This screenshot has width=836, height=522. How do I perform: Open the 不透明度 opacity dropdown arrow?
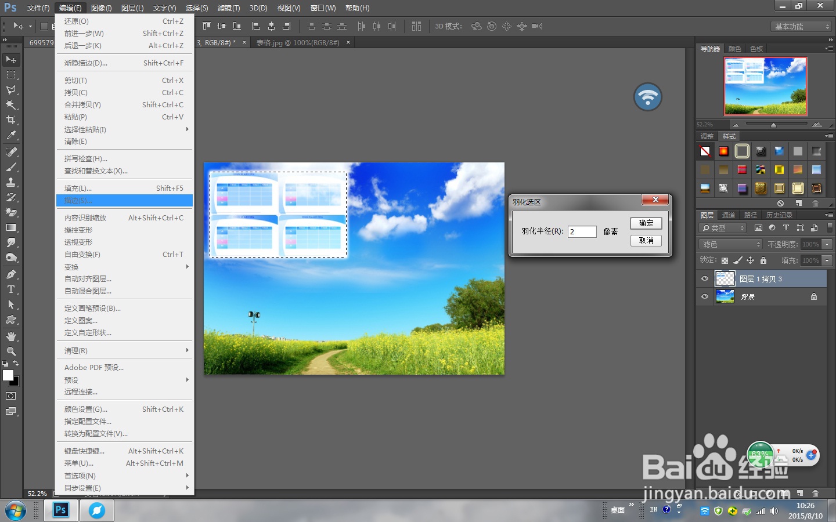click(828, 244)
